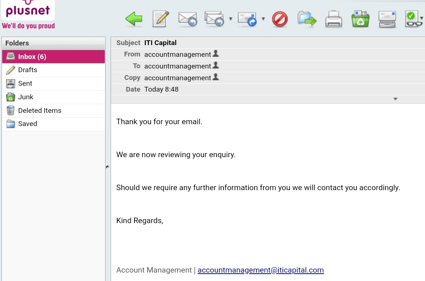Open the Deleted Items folder
The height and width of the screenshot is (281, 425).
[x=53, y=111]
